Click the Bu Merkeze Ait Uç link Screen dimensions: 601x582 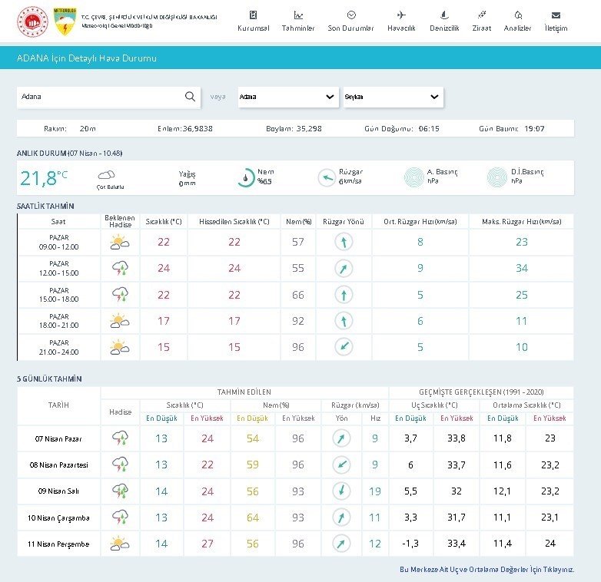click(x=486, y=570)
